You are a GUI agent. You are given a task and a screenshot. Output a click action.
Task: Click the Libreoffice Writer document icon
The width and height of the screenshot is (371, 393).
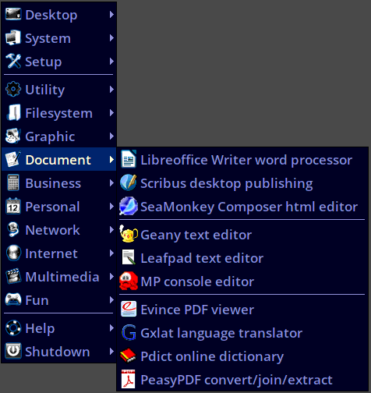click(129, 159)
